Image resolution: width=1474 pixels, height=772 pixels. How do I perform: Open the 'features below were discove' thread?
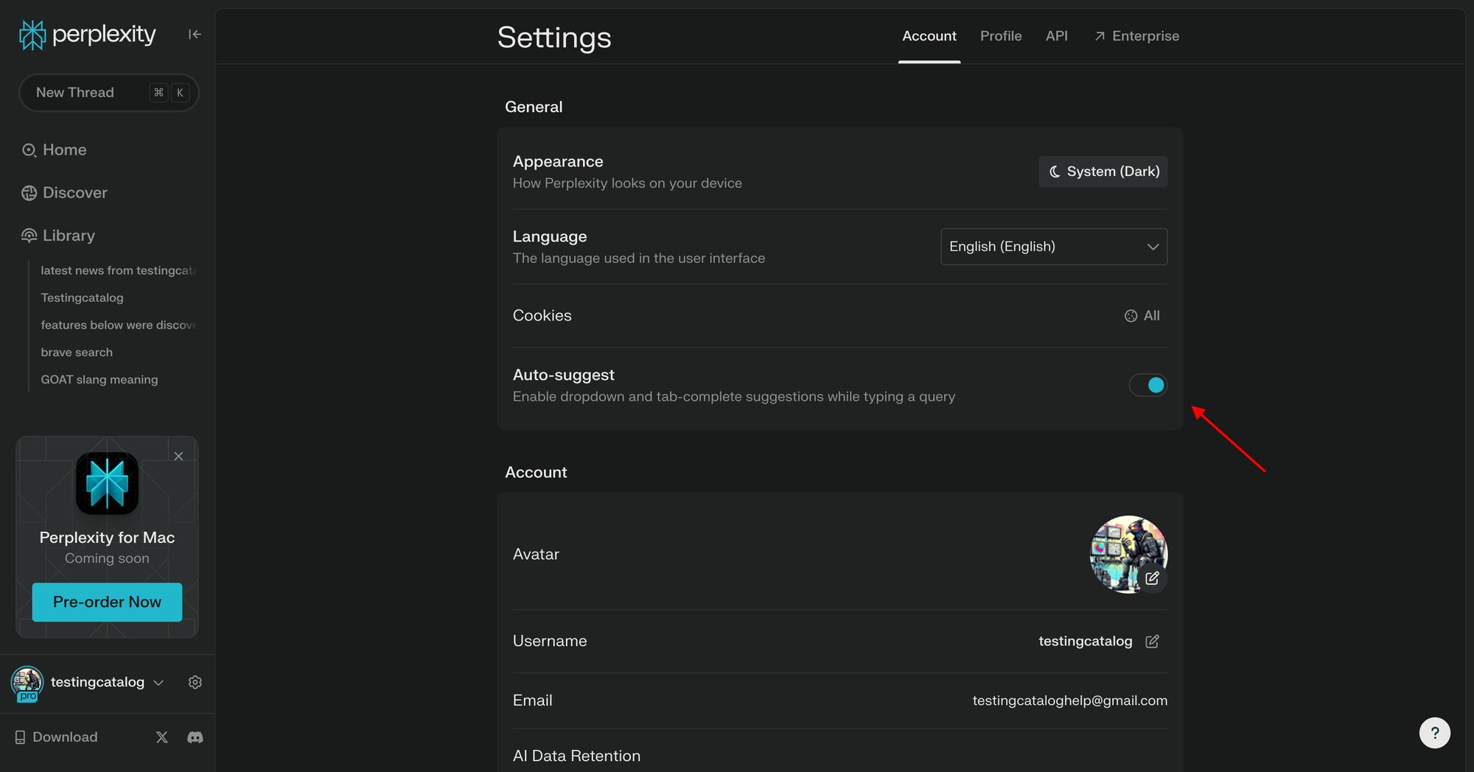[x=119, y=326]
